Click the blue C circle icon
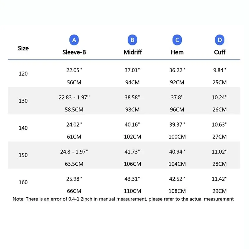249x249 pixels. (177, 40)
